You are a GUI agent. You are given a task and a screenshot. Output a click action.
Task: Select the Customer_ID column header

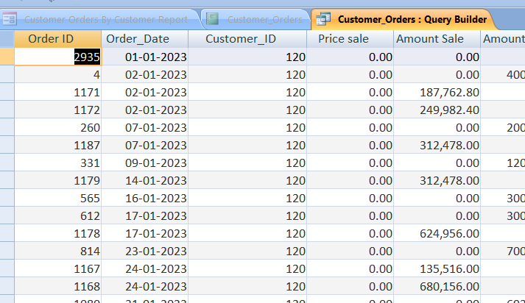coord(247,39)
